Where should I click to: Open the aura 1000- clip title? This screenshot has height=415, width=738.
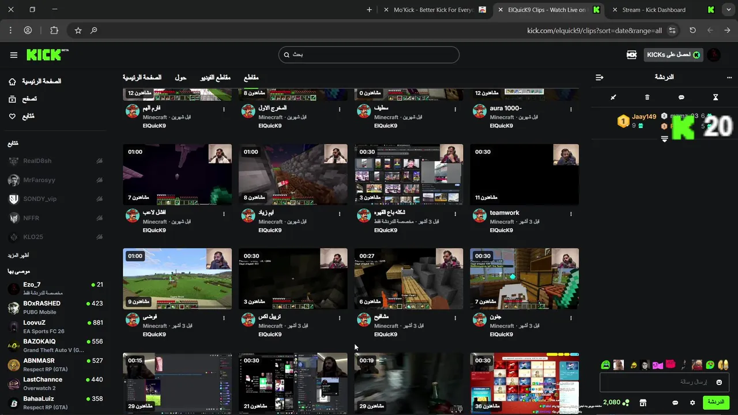click(x=506, y=108)
